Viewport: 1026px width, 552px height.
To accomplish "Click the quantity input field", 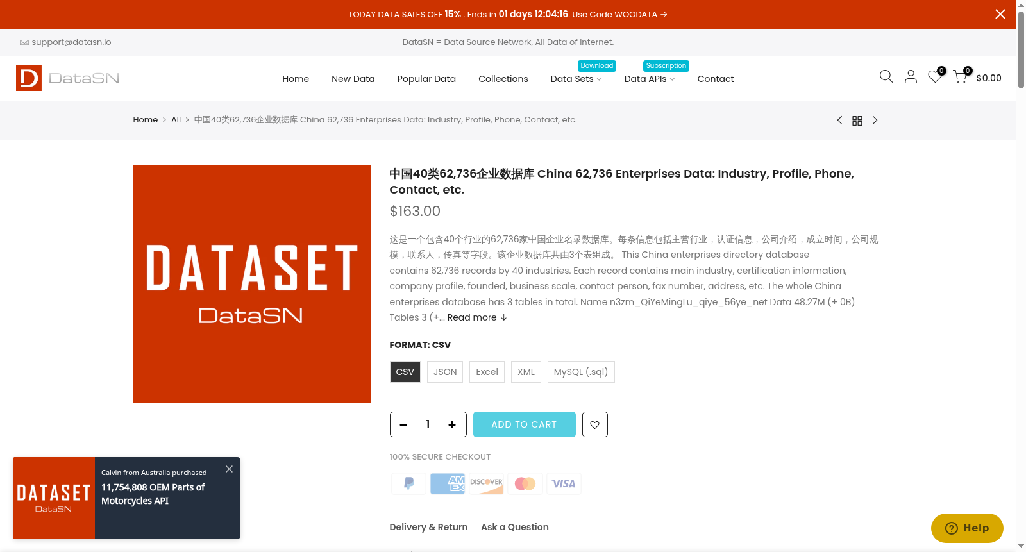I will pyautogui.click(x=428, y=424).
